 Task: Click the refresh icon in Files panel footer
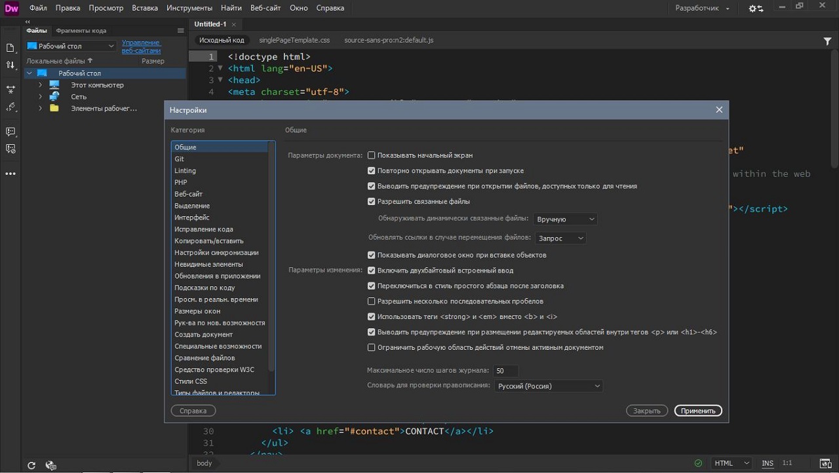[31, 465]
